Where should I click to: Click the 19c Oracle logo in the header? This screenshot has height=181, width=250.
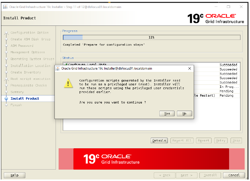[215, 19]
